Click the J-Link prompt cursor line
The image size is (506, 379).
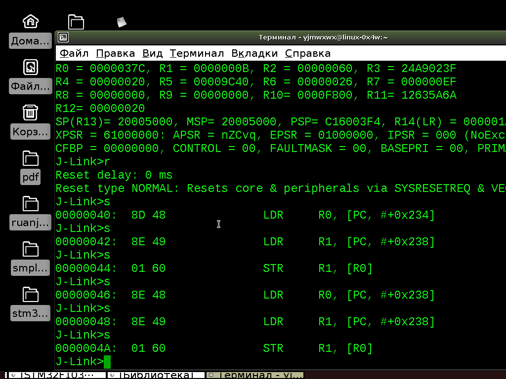[x=83, y=362]
